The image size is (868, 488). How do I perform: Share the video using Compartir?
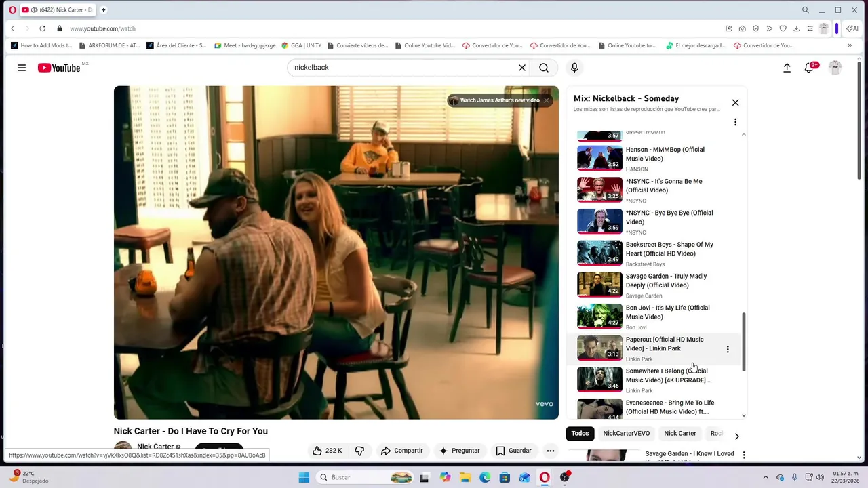[401, 451]
